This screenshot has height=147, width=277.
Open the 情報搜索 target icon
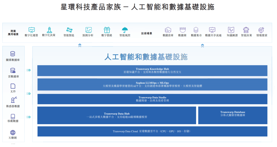[x=261, y=30]
